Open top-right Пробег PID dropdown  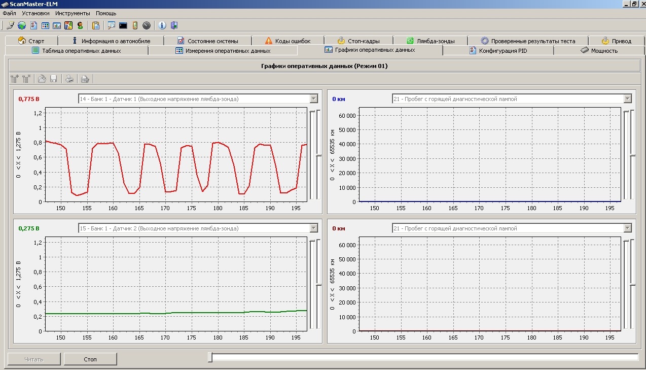click(628, 99)
